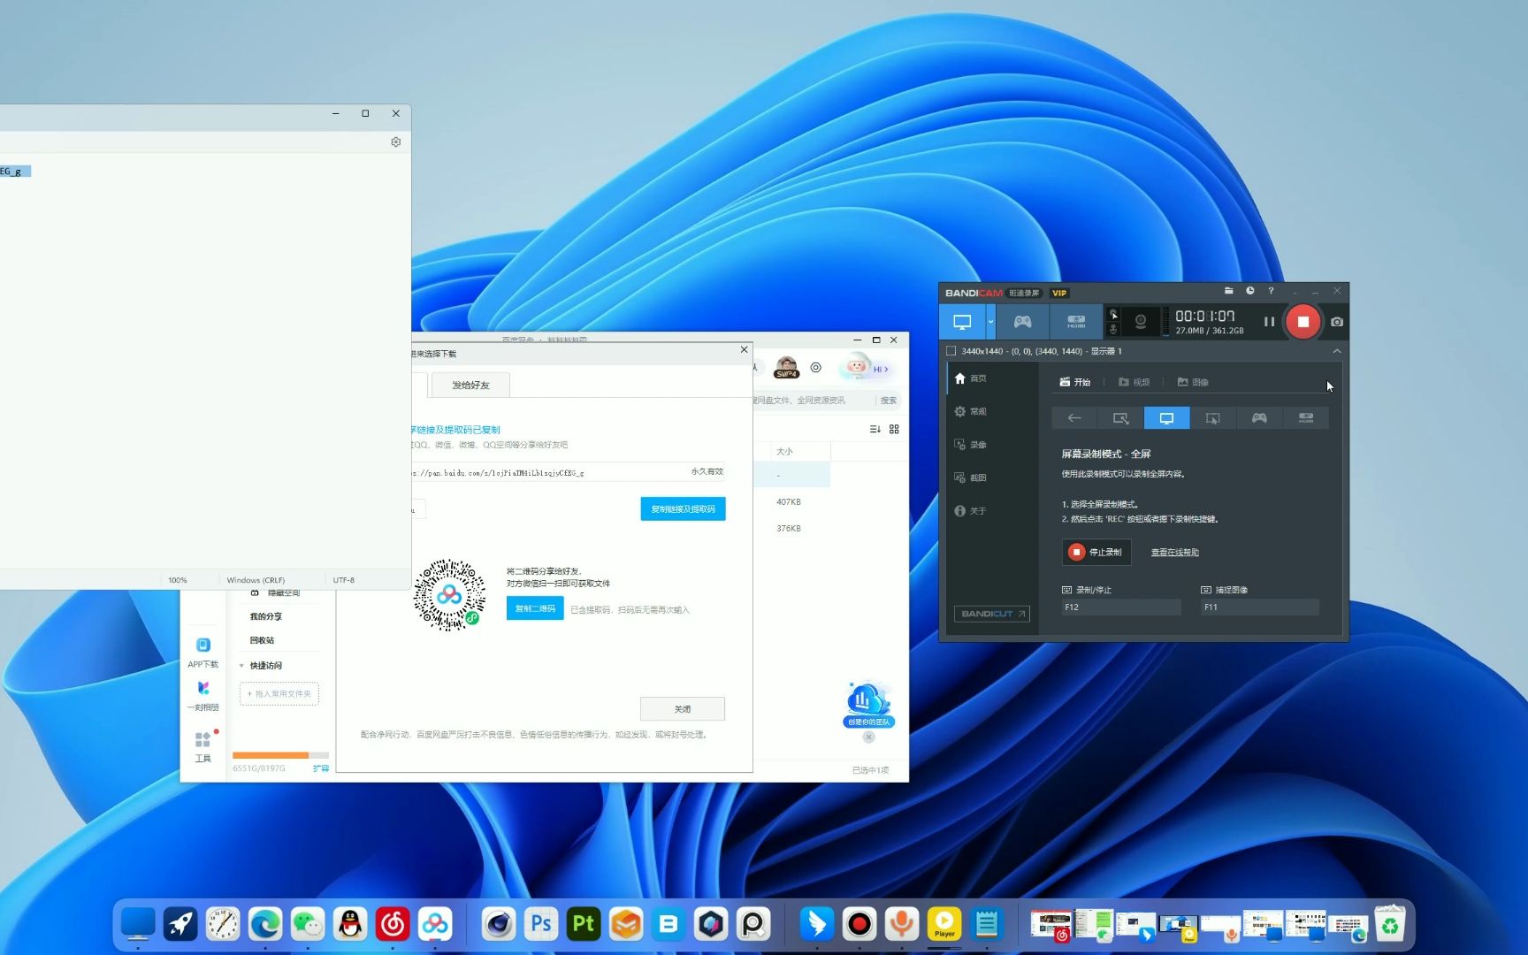
Task: Toggle the Bandicam microphone icon
Action: [1113, 330]
